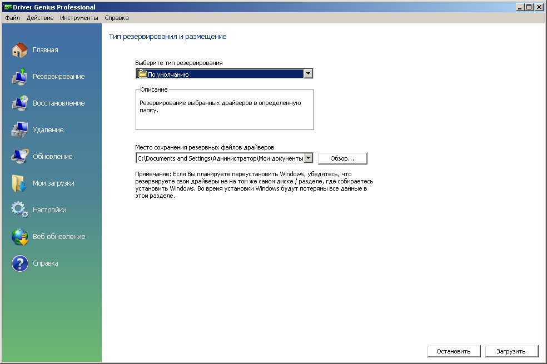Open the Справка menu in menu bar
The image size is (547, 364).
point(117,18)
